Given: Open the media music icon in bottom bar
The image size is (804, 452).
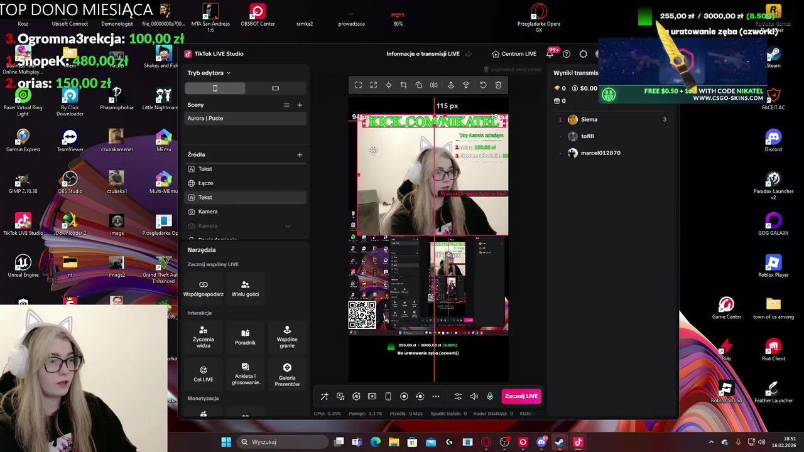Looking at the screenshot, I should coord(340,396).
